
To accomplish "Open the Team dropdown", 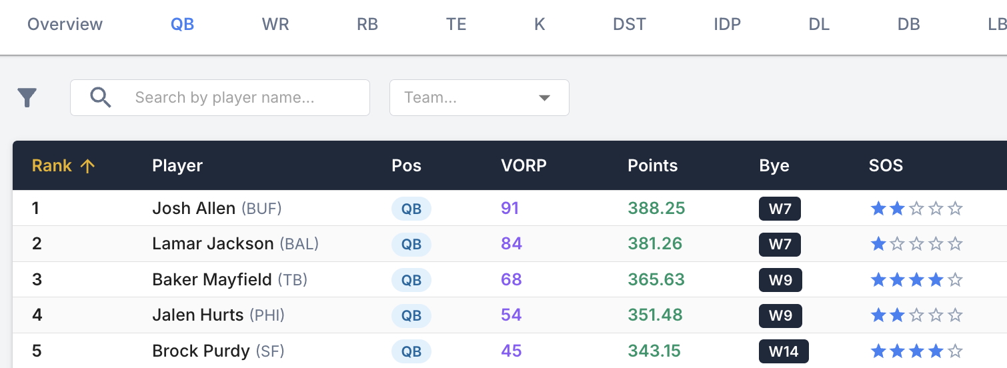I will pyautogui.click(x=478, y=98).
